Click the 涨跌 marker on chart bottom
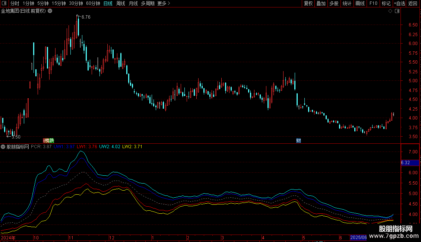 point(48,140)
